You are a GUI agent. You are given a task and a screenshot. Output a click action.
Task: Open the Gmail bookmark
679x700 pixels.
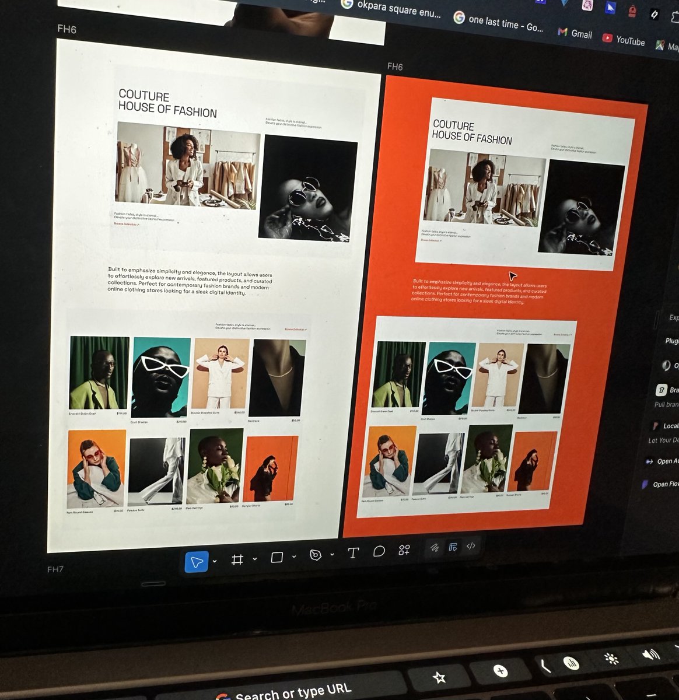tap(575, 33)
